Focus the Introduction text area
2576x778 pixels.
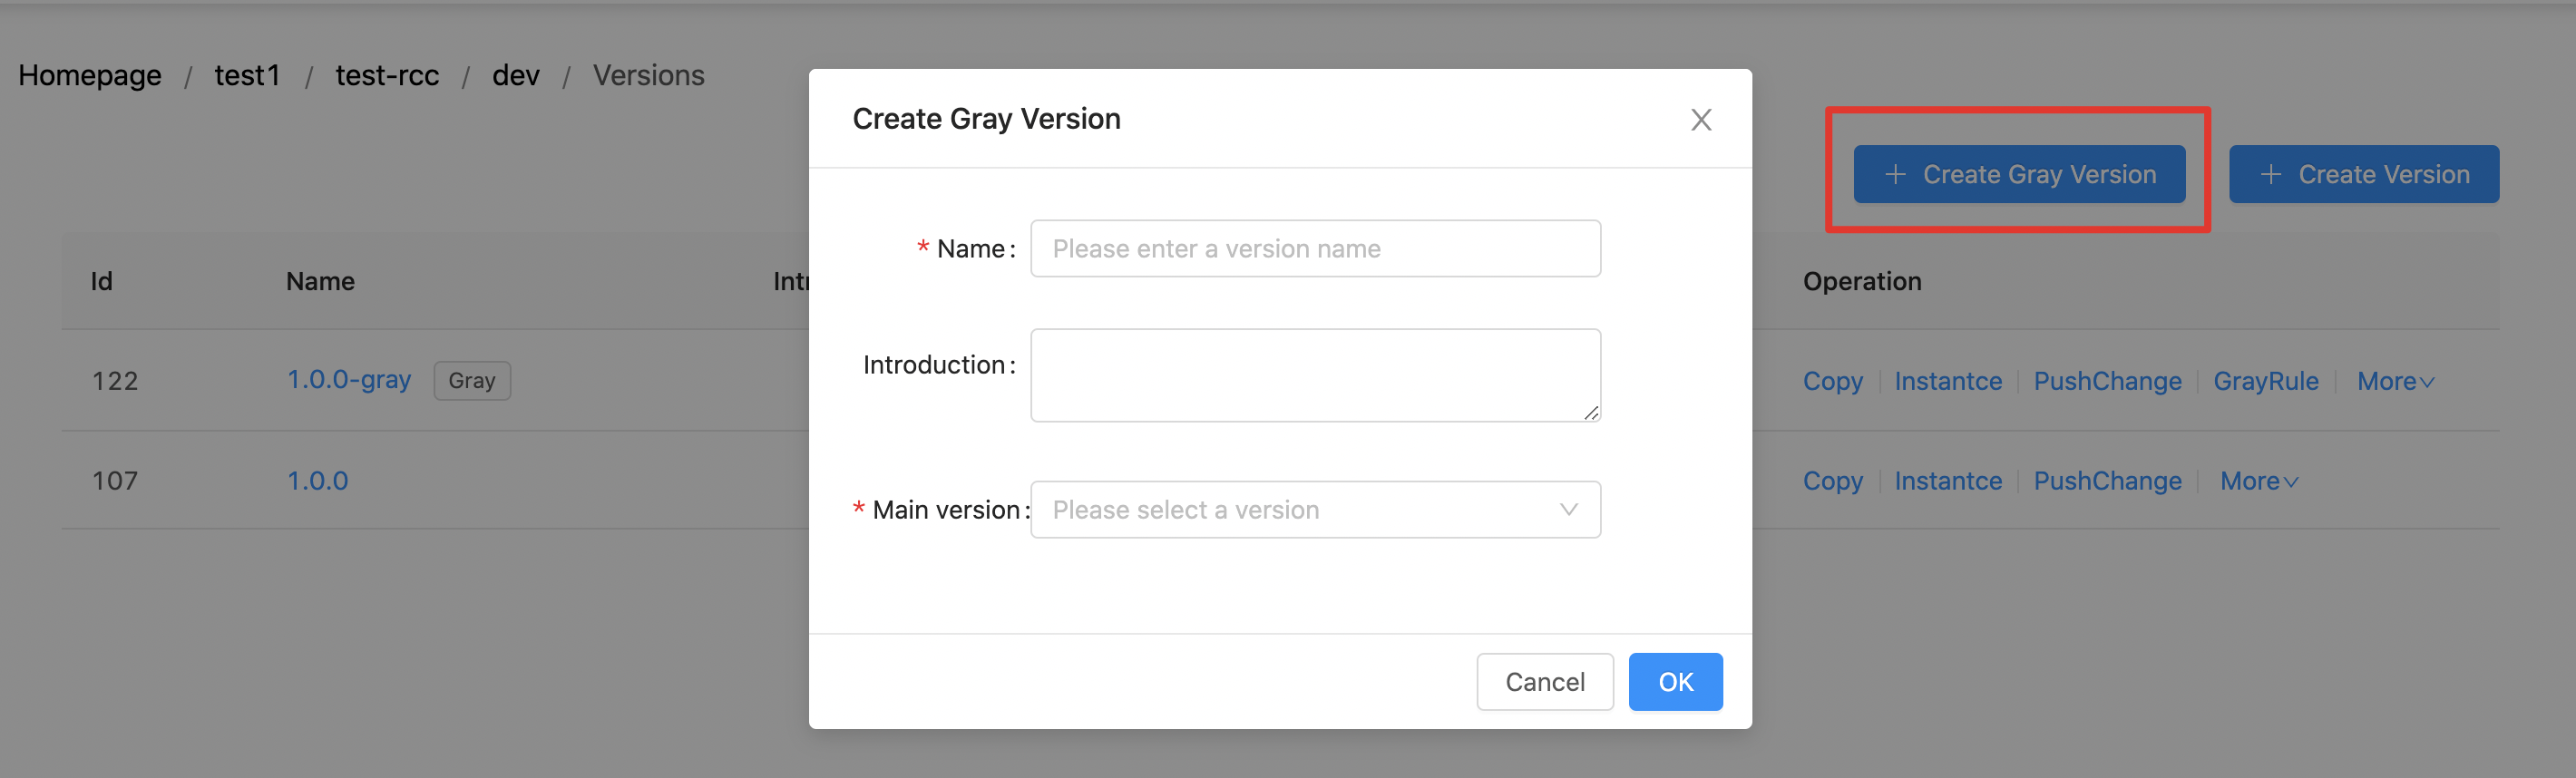coord(1315,375)
